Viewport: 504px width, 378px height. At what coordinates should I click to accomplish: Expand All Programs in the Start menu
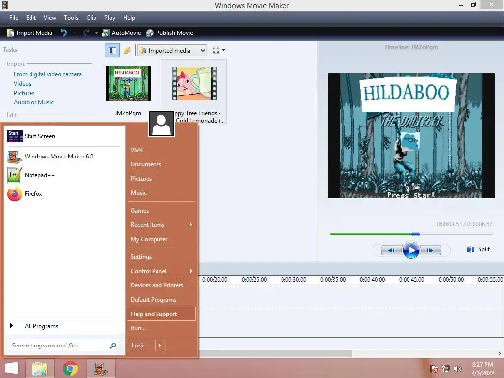point(63,326)
